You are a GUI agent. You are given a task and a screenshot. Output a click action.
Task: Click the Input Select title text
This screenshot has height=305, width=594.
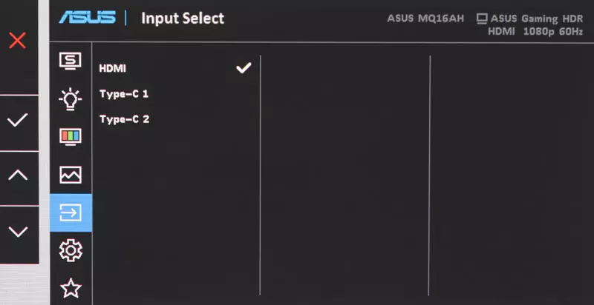point(183,18)
